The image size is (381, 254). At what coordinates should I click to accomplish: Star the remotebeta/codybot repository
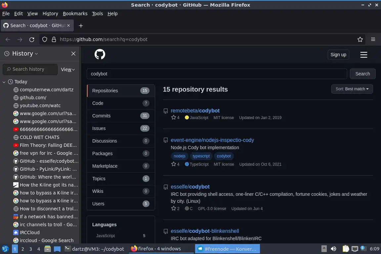pyautogui.click(x=174, y=117)
